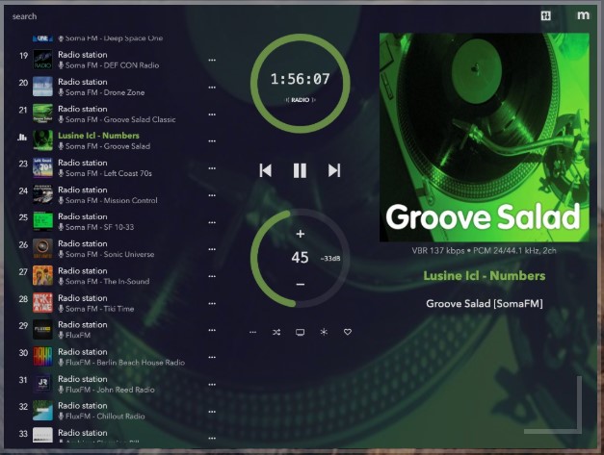Open the three-dot menu below the volume dial
The image size is (604, 455).
point(252,332)
